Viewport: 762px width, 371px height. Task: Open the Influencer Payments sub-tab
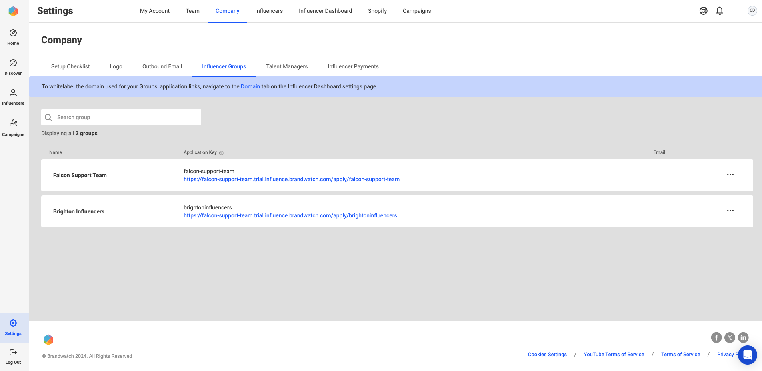[x=353, y=66]
